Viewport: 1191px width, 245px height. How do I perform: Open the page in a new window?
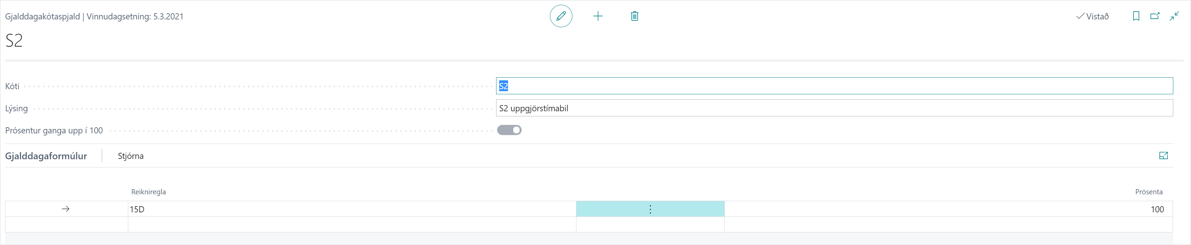click(x=1155, y=16)
